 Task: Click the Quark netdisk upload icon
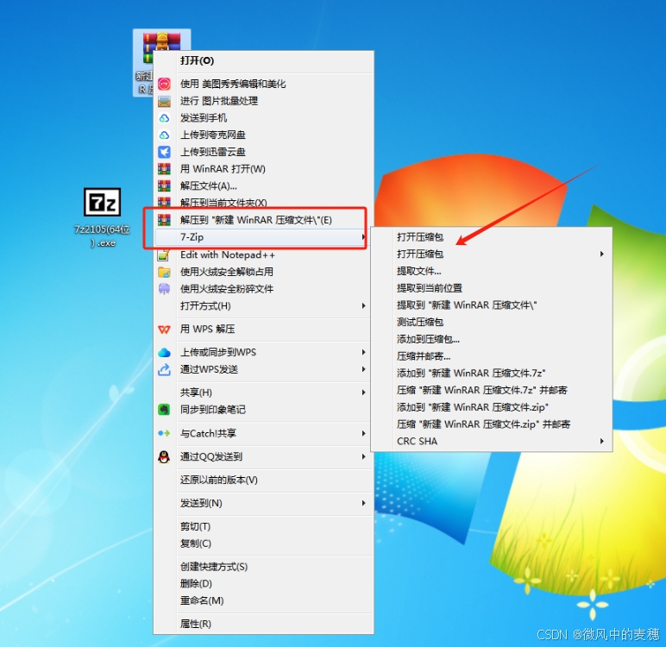pos(165,135)
